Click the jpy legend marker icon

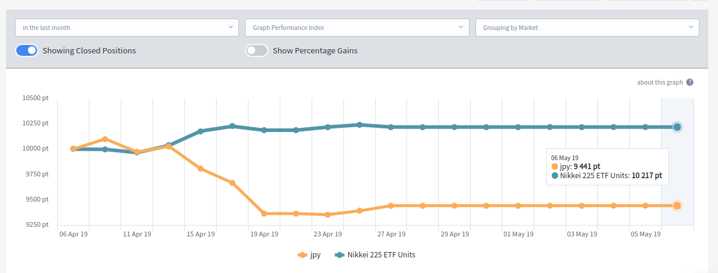click(x=303, y=255)
